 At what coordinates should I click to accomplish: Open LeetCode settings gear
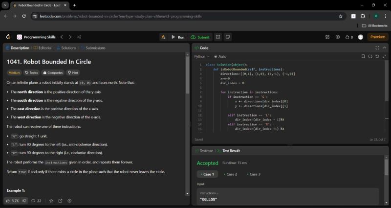click(338, 37)
